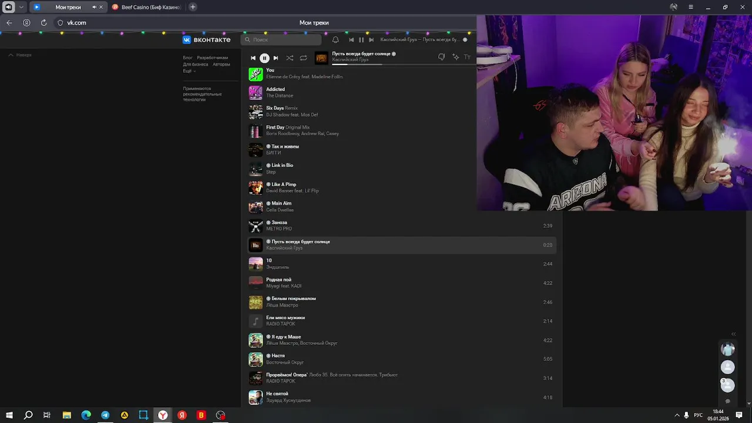752x423 pixels.
Task: Show hidden tray icons chevron
Action: [x=677, y=415]
